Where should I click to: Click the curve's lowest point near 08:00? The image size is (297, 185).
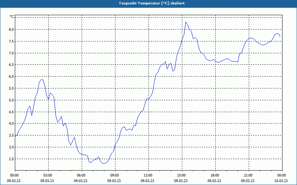click(103, 163)
